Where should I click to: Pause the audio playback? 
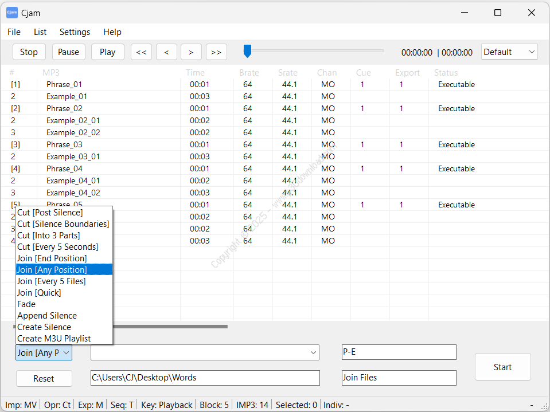tap(68, 52)
